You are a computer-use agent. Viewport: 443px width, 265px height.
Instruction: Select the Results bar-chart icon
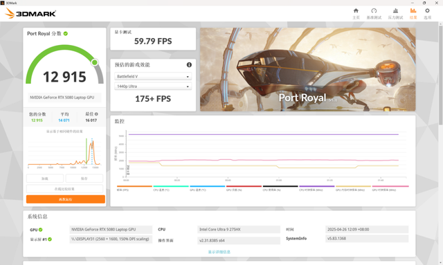(x=413, y=11)
